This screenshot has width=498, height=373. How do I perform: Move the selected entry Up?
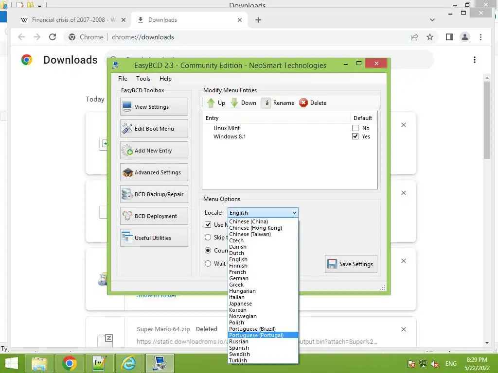pos(216,103)
